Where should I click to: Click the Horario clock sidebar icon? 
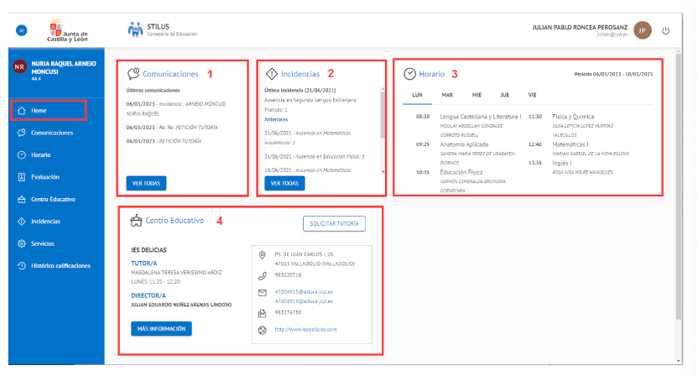(x=21, y=155)
